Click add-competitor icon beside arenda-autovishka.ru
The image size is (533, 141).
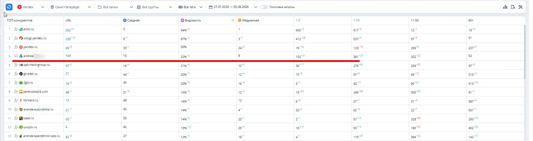pos(16,109)
